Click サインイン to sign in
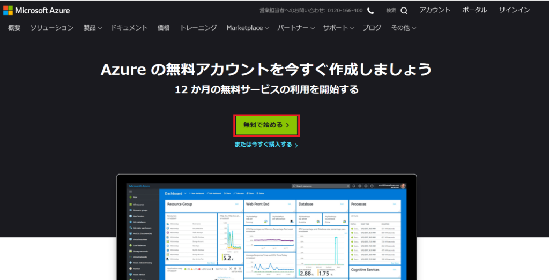The image size is (549, 280). click(514, 10)
